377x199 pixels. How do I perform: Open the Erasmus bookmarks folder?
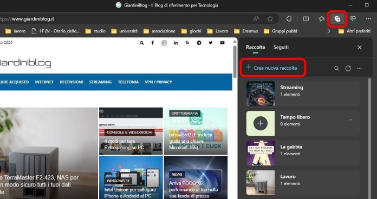pyautogui.click(x=246, y=31)
